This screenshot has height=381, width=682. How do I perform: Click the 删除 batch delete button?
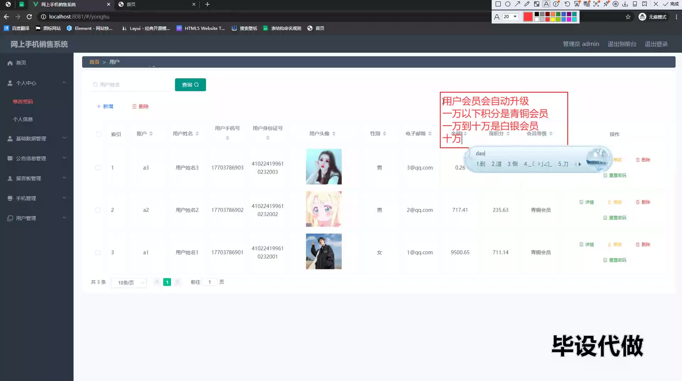(140, 106)
